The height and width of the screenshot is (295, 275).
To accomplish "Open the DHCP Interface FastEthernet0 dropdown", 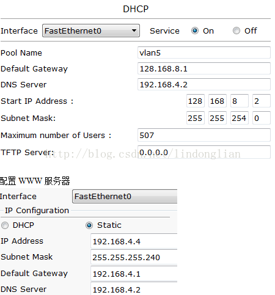I will 91,31.
